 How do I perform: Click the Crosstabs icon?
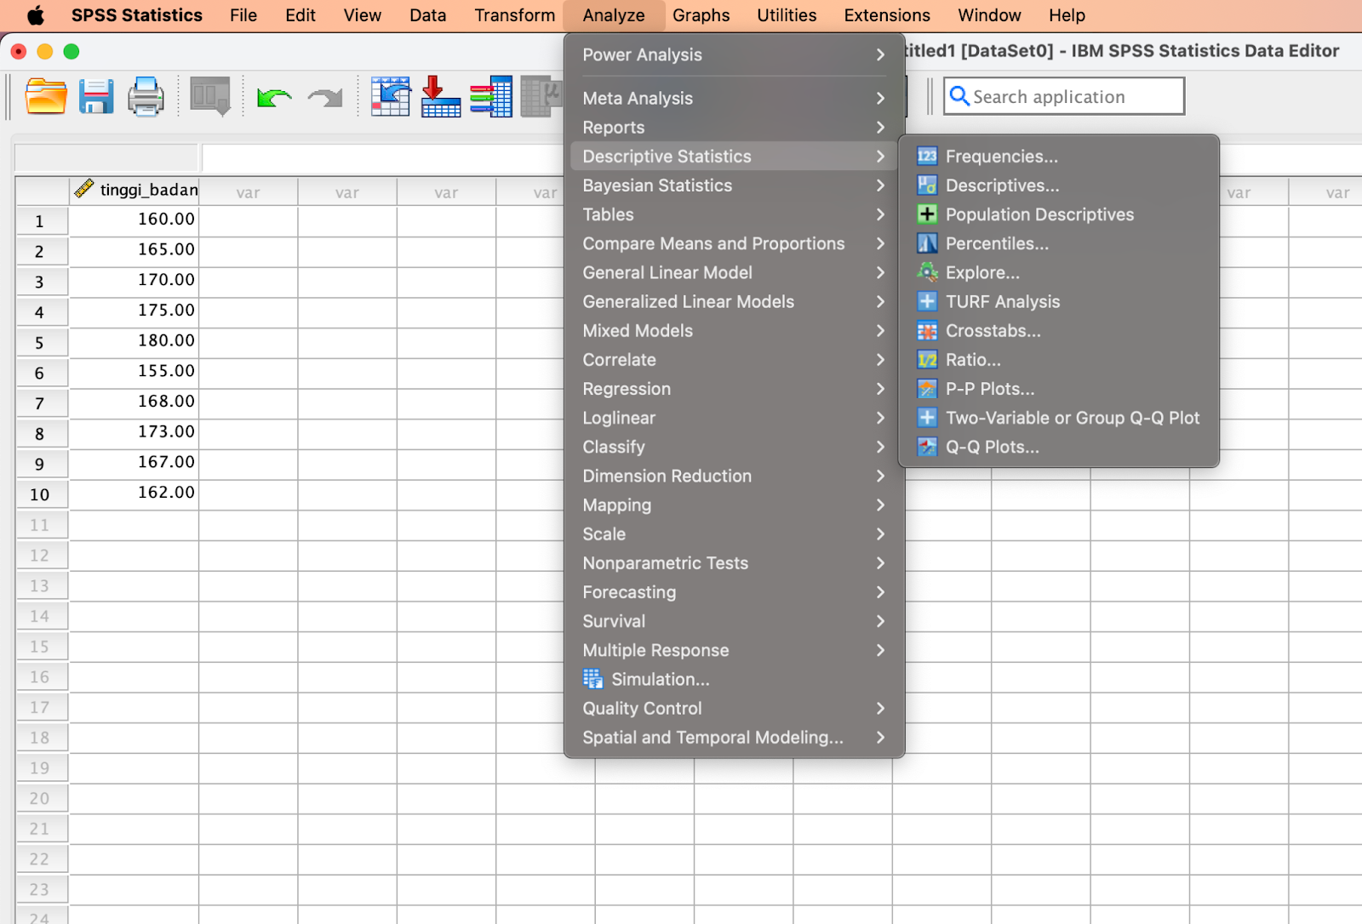tap(927, 331)
